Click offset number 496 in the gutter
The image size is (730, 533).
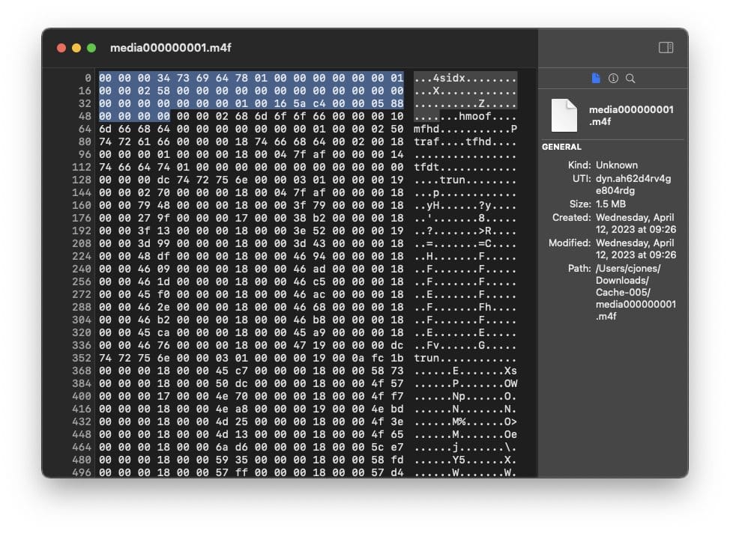tap(81, 472)
